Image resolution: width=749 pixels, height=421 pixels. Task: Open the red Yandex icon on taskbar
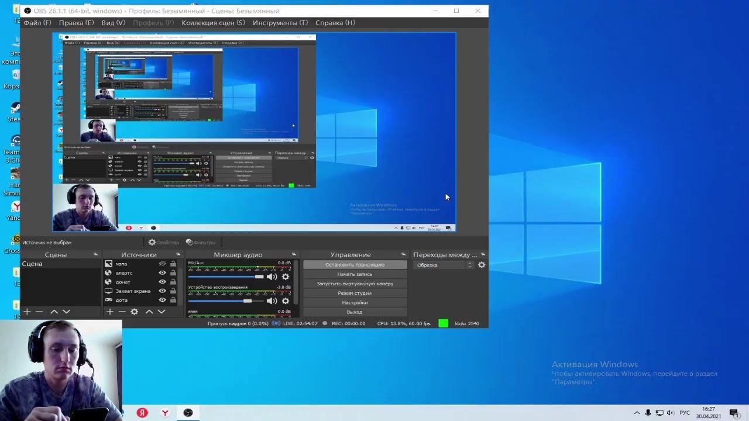[142, 413]
